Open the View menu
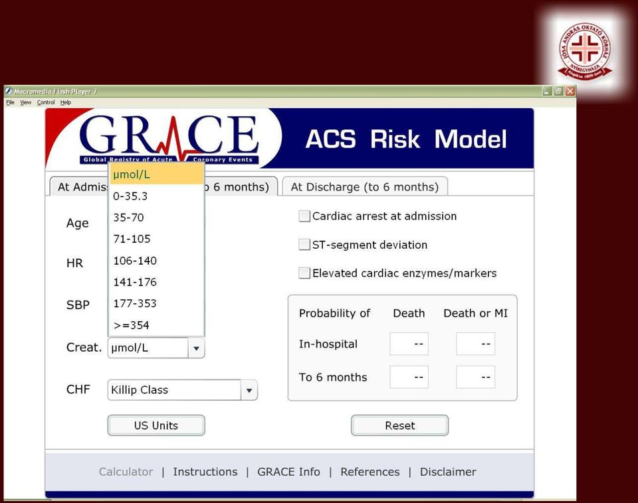Image resolution: width=638 pixels, height=503 pixels. (26, 102)
